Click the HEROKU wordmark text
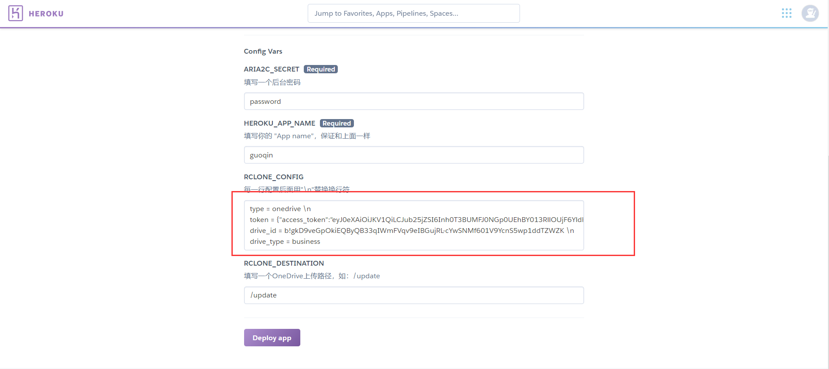Screen dimensions: 829x369 coord(46,14)
